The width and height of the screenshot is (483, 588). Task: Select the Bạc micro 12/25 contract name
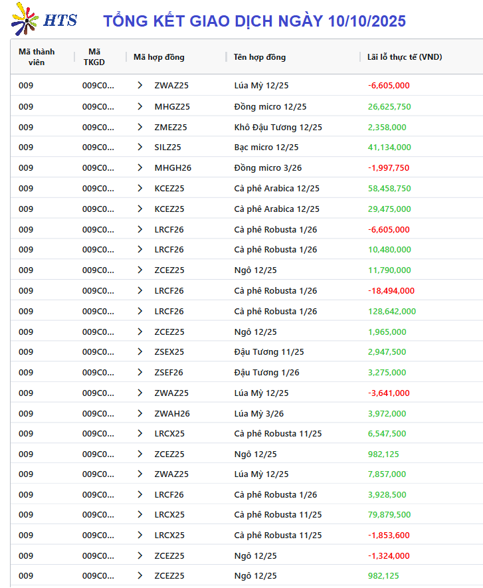click(x=266, y=147)
